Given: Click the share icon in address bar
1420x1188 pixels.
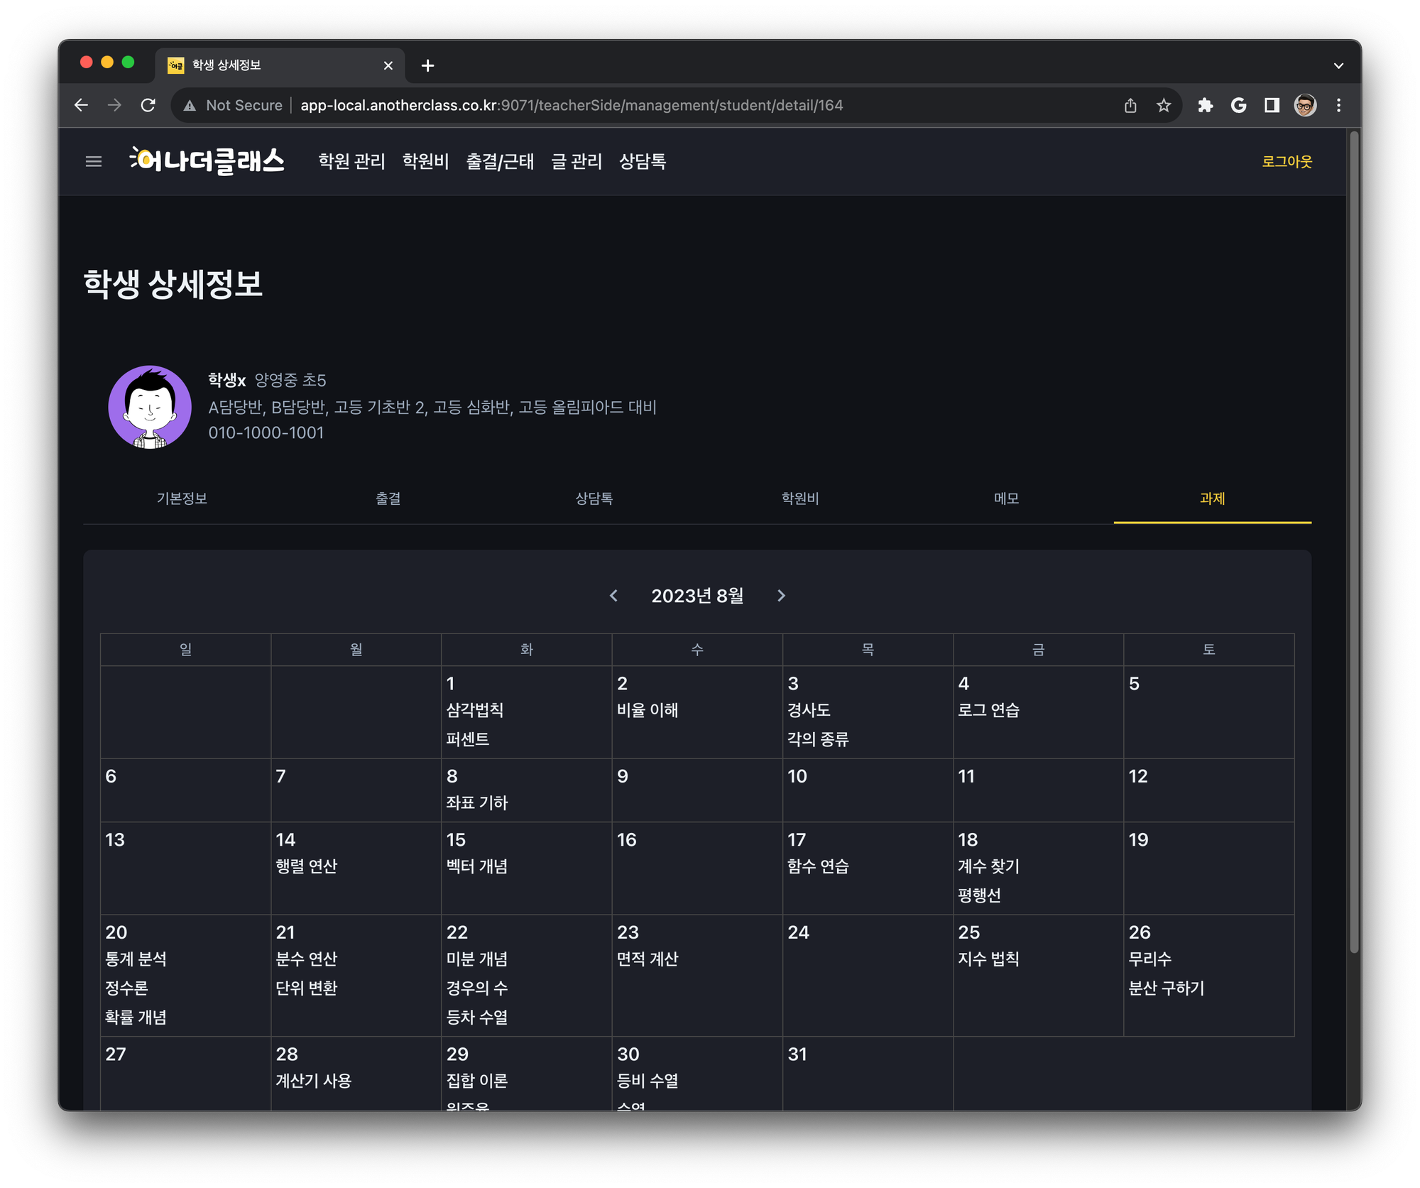Looking at the screenshot, I should coord(1130,105).
